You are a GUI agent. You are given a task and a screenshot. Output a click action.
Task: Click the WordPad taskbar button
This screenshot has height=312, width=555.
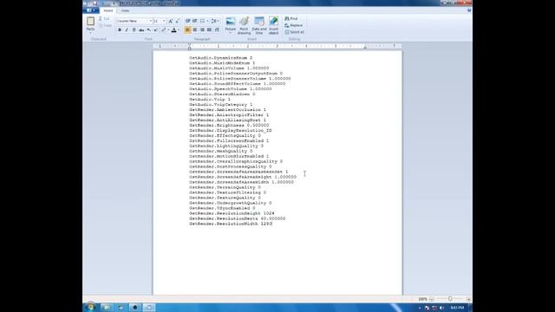[149, 308]
